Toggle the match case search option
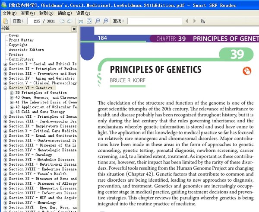This screenshot has height=212, width=259. (x=202, y=21)
